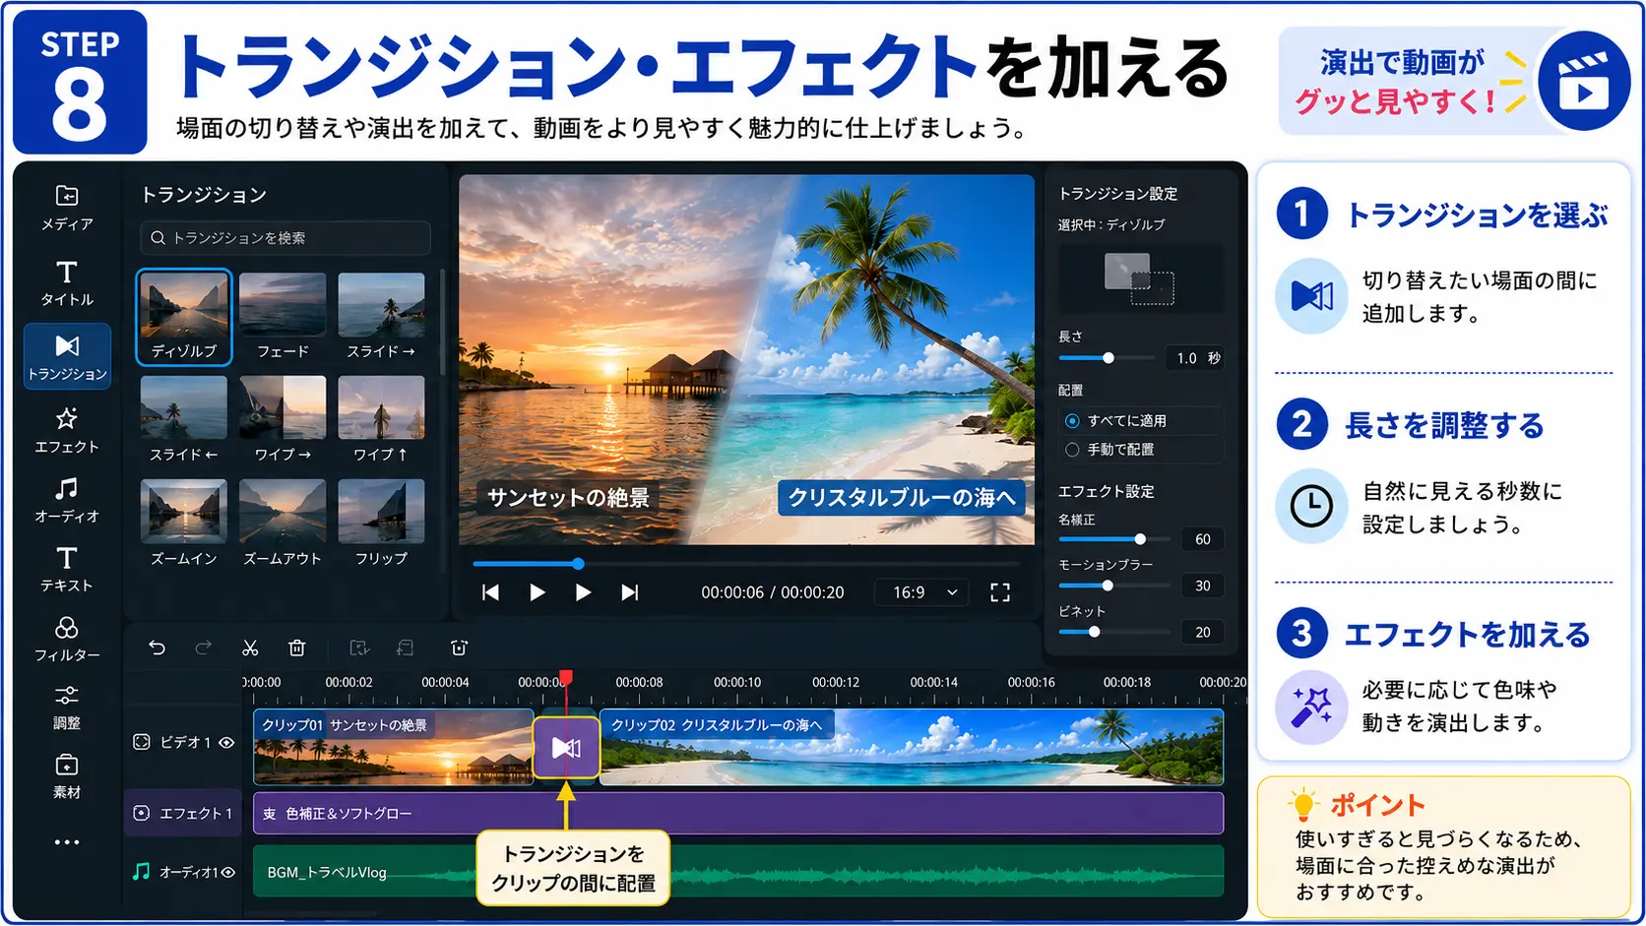This screenshot has width=1646, height=926.
Task: Open the 調整 adjustment panel
Action: (x=67, y=708)
